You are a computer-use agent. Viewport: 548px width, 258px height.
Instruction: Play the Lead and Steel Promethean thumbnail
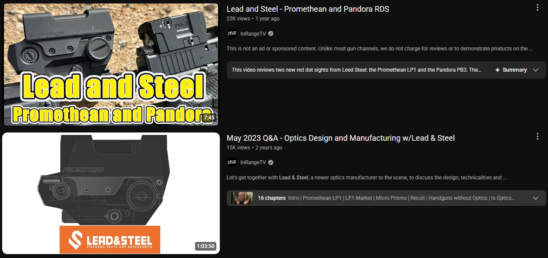click(111, 65)
